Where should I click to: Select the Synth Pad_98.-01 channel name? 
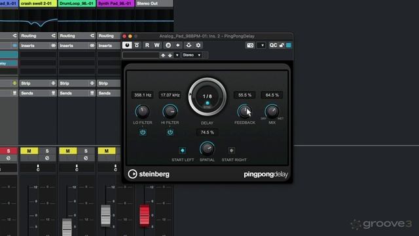[x=115, y=3]
